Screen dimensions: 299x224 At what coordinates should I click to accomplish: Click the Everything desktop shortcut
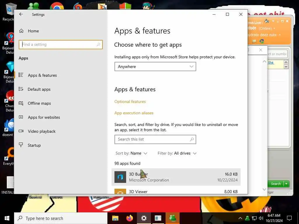click(8, 156)
